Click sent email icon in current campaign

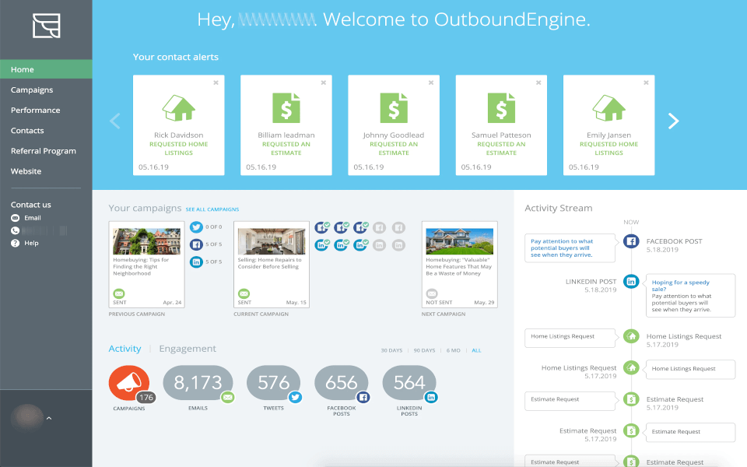244,293
